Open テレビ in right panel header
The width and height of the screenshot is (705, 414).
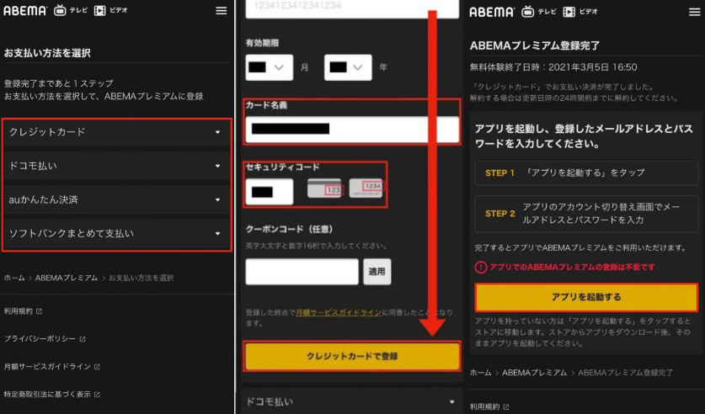click(538, 12)
